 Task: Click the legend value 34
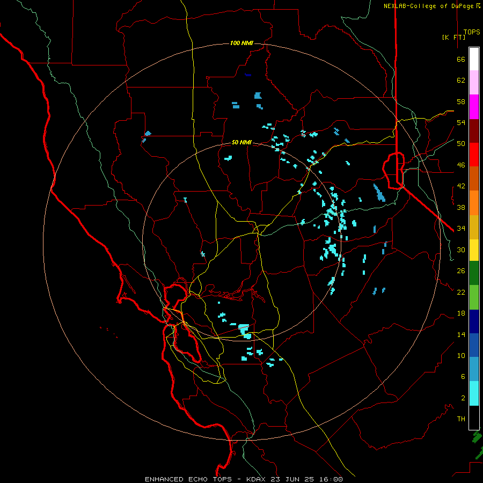[x=461, y=229]
